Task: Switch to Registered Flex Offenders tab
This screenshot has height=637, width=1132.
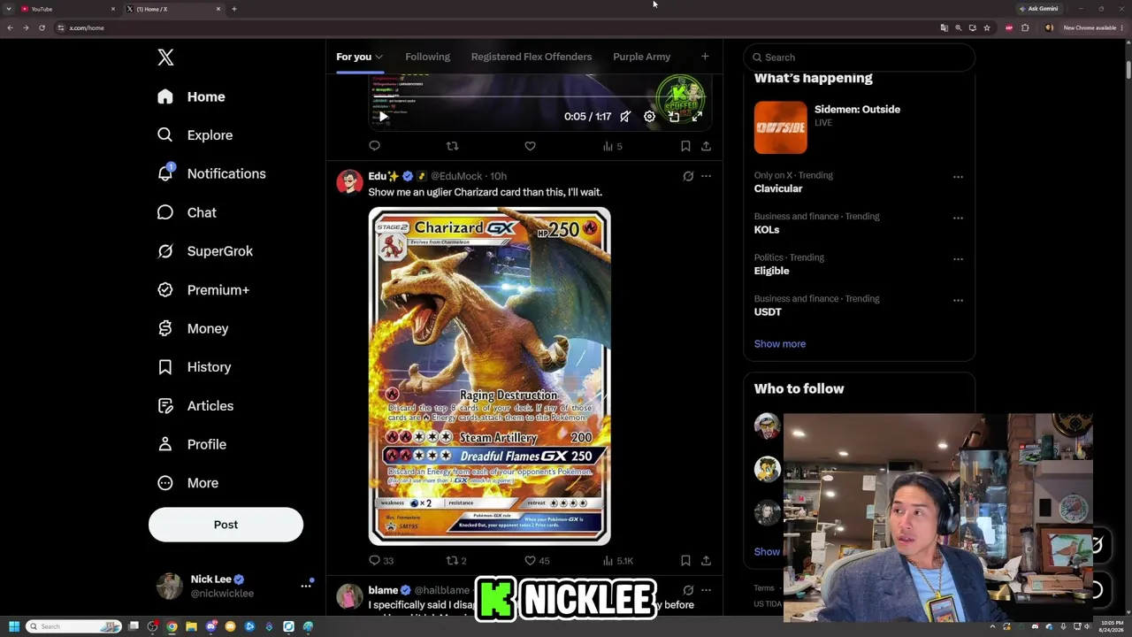Action: [532, 57]
